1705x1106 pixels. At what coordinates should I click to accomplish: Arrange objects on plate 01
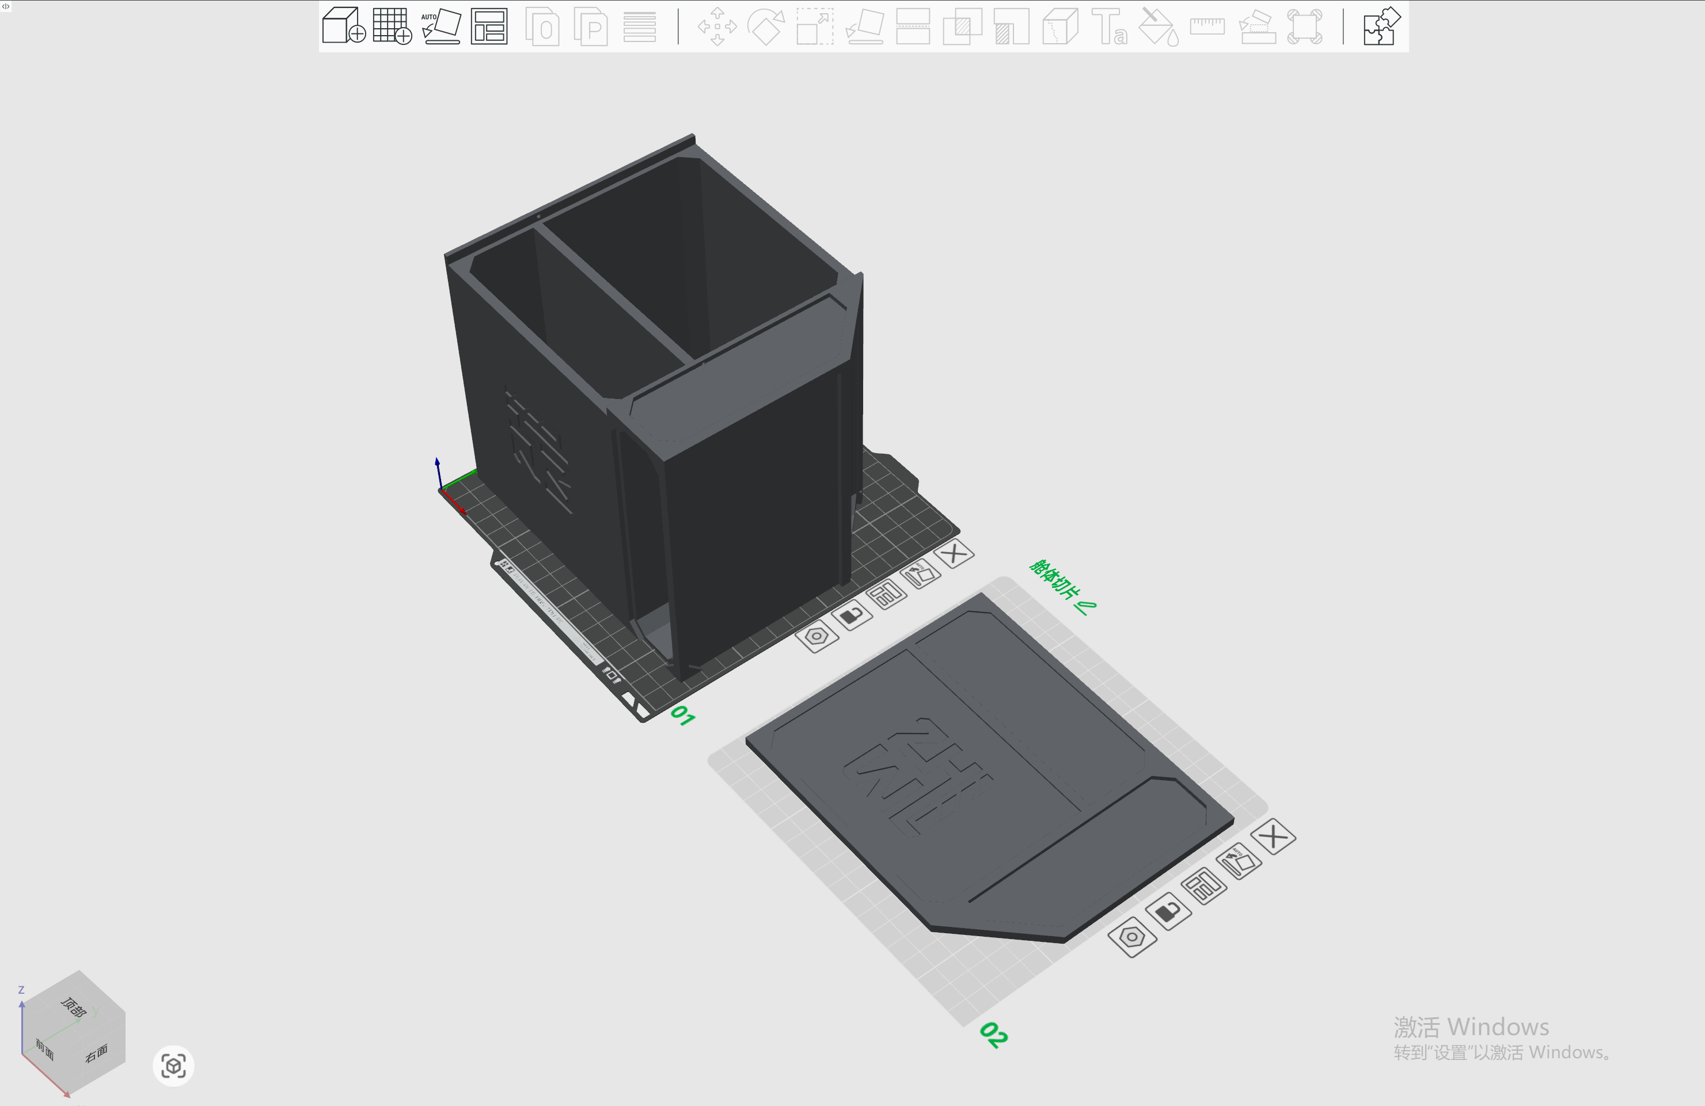(886, 595)
